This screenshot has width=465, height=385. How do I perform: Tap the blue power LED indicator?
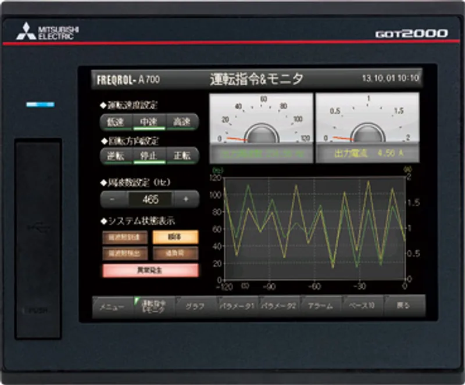(40, 105)
